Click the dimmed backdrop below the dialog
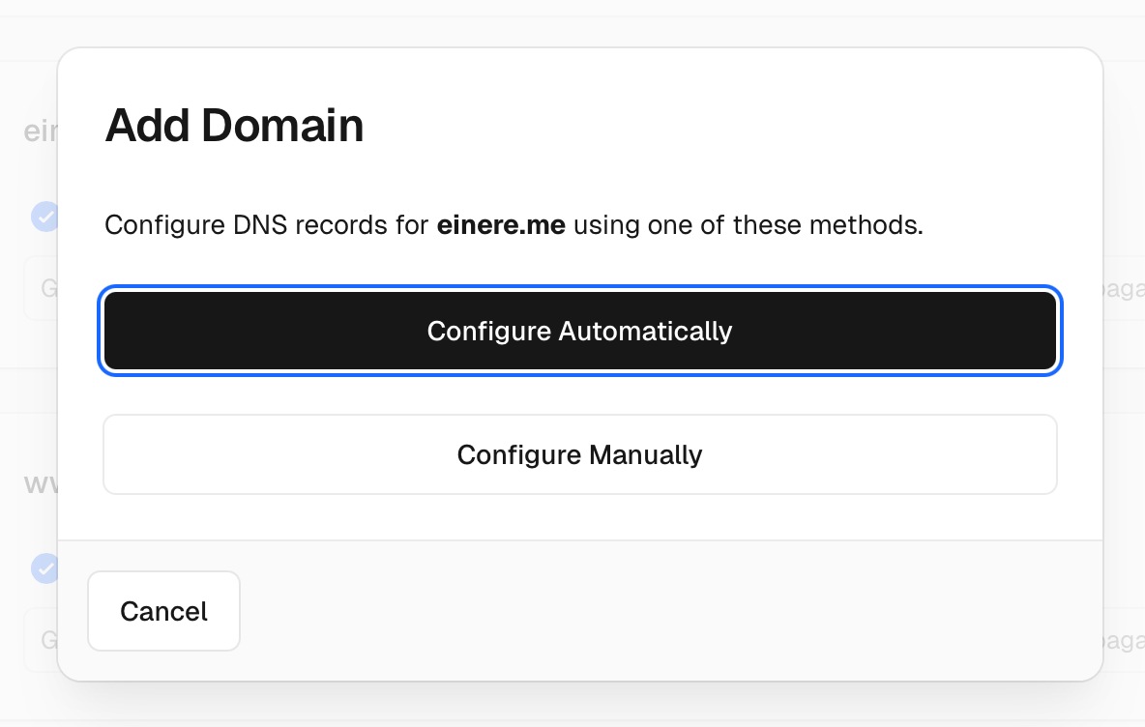 [x=580, y=706]
